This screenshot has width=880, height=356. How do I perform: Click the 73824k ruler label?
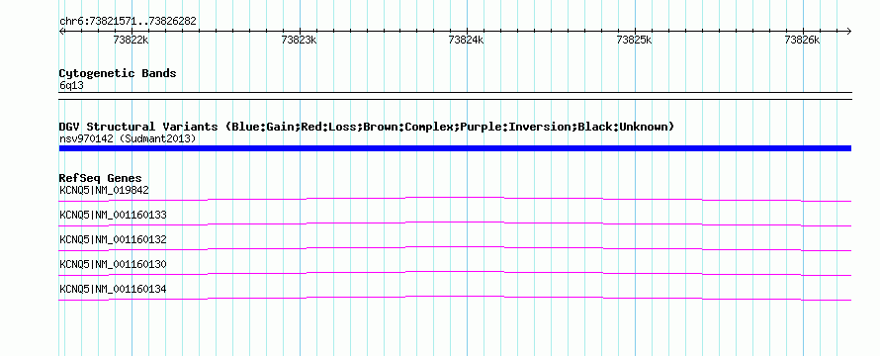[x=466, y=40]
